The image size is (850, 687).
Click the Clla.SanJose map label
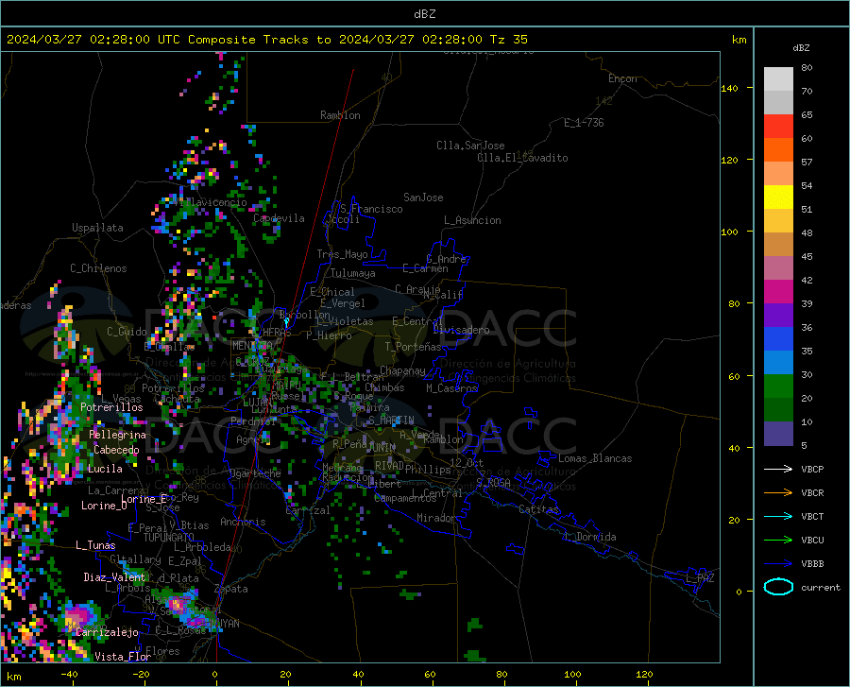tap(470, 146)
